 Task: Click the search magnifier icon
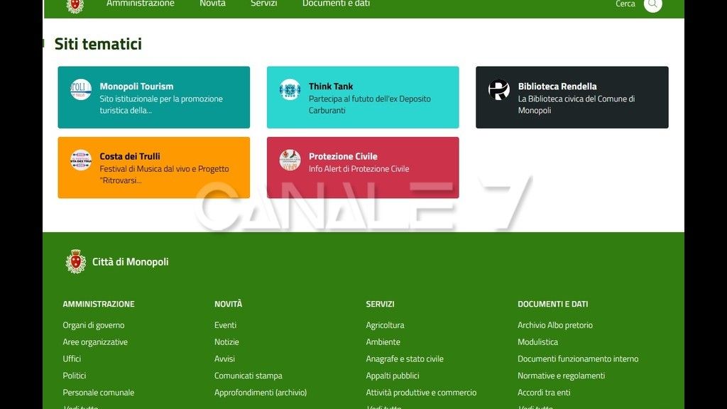[652, 4]
